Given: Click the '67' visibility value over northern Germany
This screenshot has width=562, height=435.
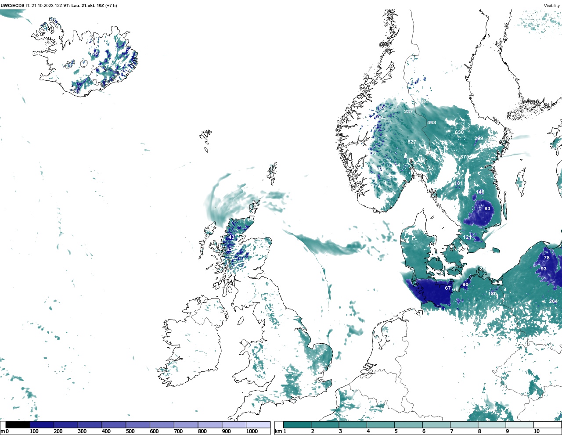Looking at the screenshot, I should pos(448,288).
